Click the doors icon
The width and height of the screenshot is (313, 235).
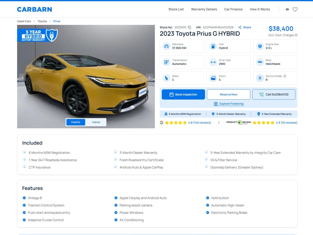pyautogui.click(x=213, y=78)
